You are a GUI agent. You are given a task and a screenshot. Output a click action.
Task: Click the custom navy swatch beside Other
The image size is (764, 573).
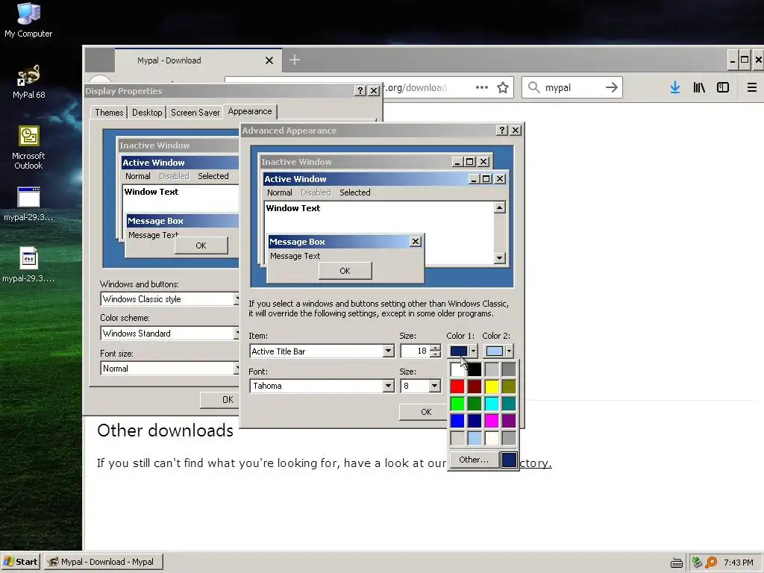[509, 460]
